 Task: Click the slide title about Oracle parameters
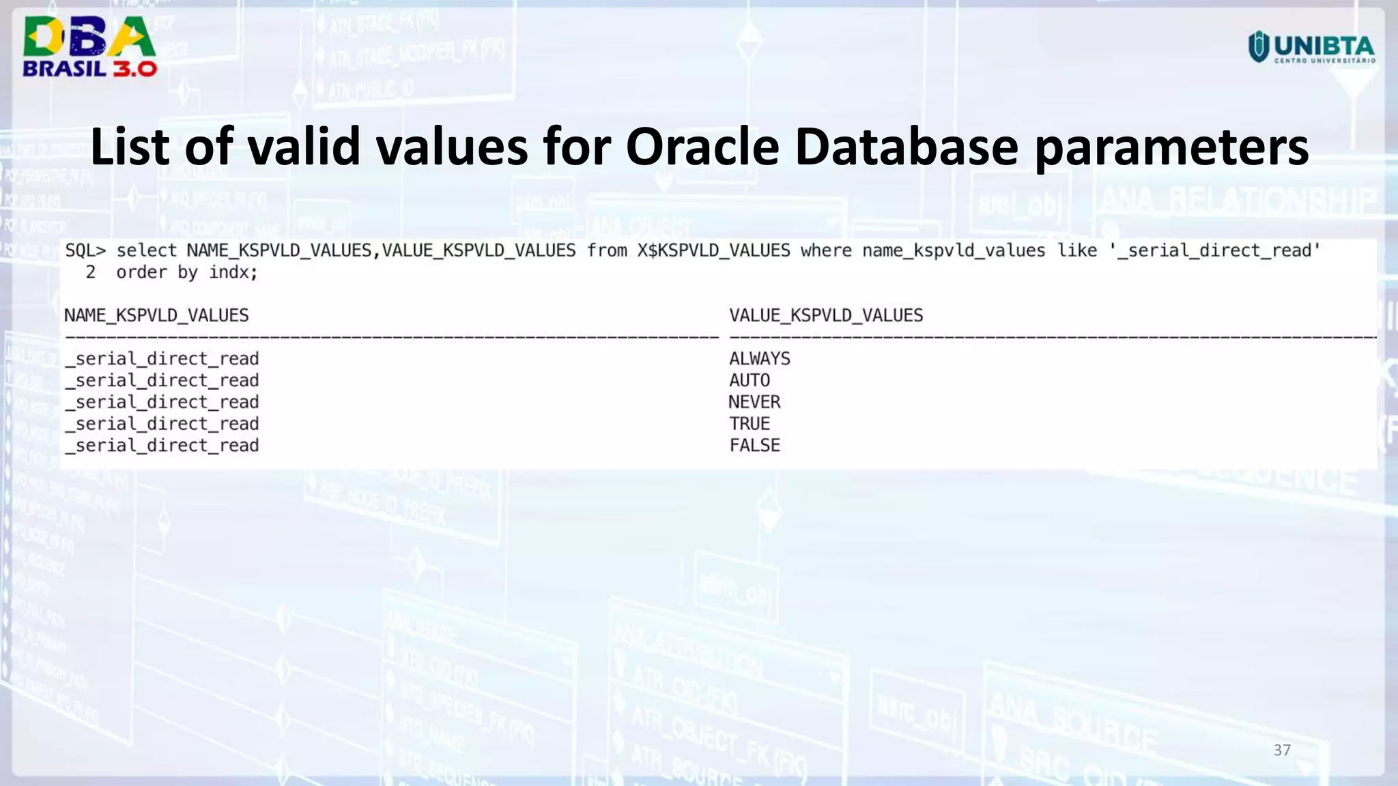coord(699,147)
